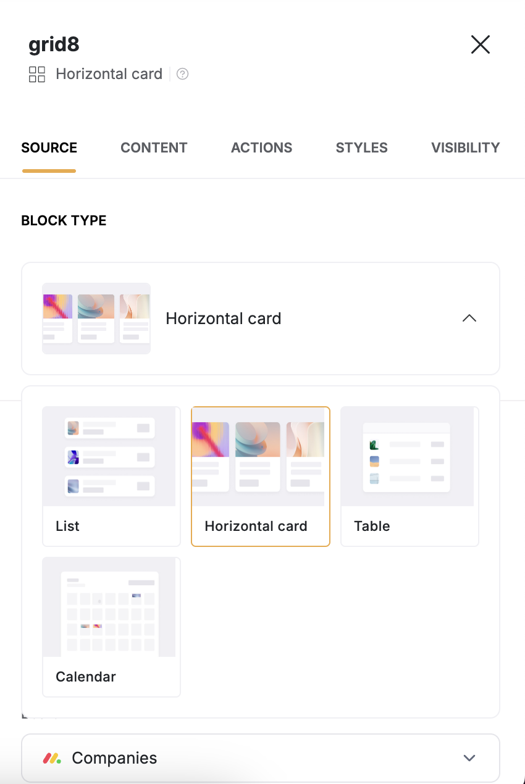Image resolution: width=525 pixels, height=784 pixels.
Task: Expand the Companies source dropdown
Action: click(261, 758)
